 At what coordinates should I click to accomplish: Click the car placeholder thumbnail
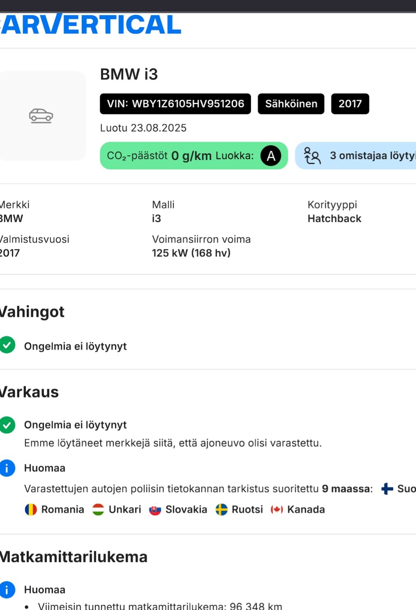click(43, 116)
